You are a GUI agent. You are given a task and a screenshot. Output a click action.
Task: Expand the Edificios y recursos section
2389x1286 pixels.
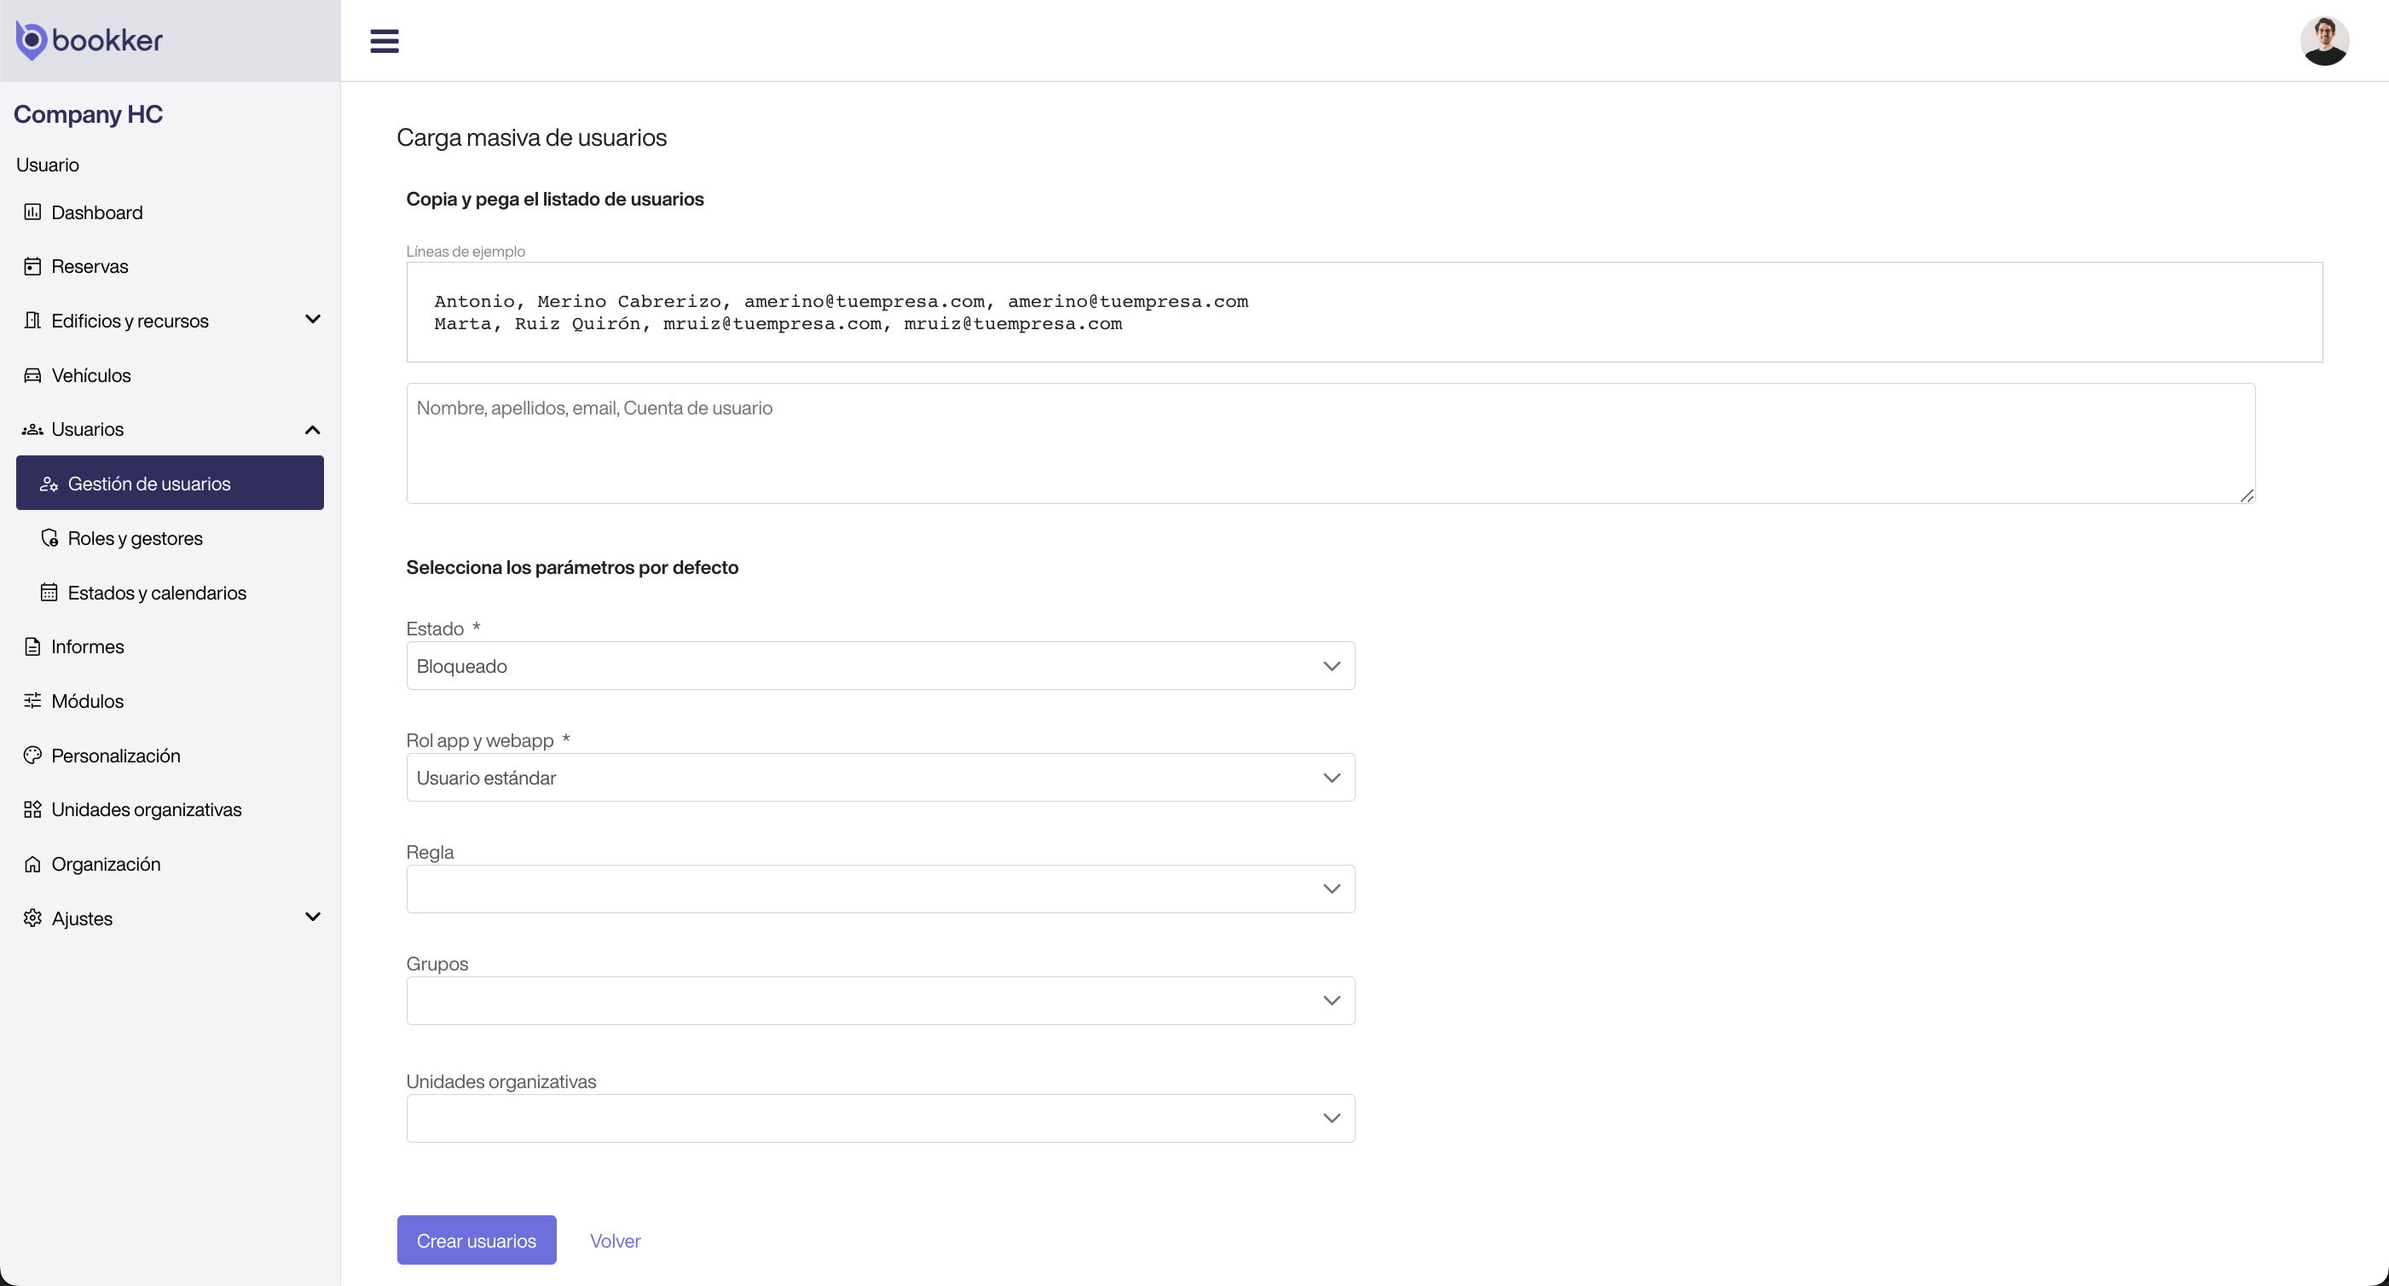pyautogui.click(x=314, y=319)
